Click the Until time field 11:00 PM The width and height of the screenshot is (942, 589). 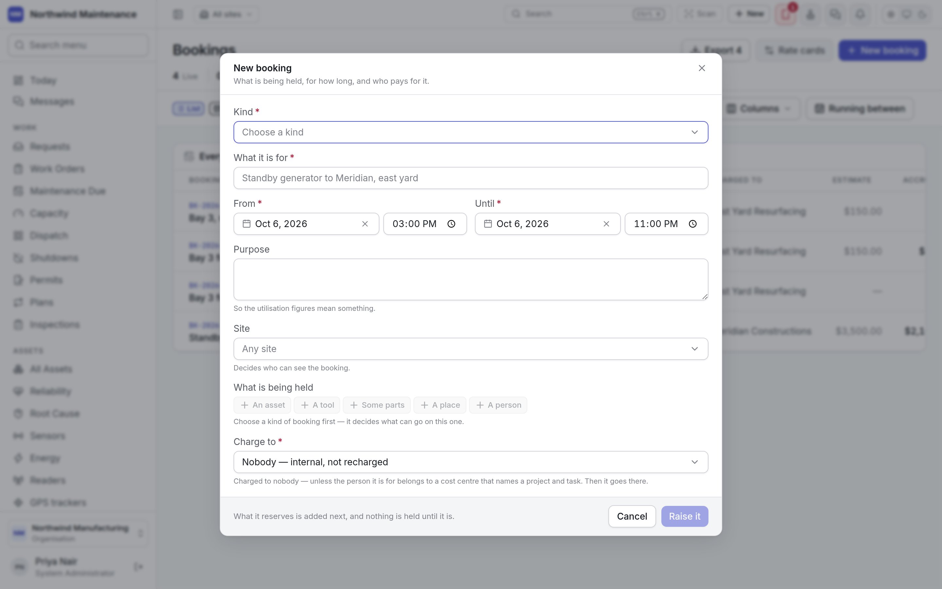point(666,223)
